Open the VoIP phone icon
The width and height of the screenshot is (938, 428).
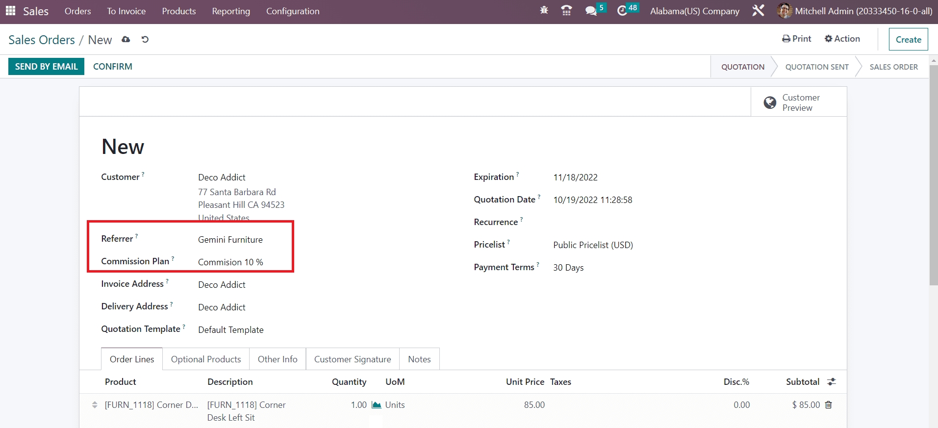[x=566, y=10]
